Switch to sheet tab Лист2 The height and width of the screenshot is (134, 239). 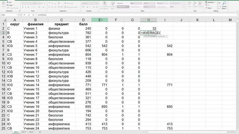coord(24,132)
